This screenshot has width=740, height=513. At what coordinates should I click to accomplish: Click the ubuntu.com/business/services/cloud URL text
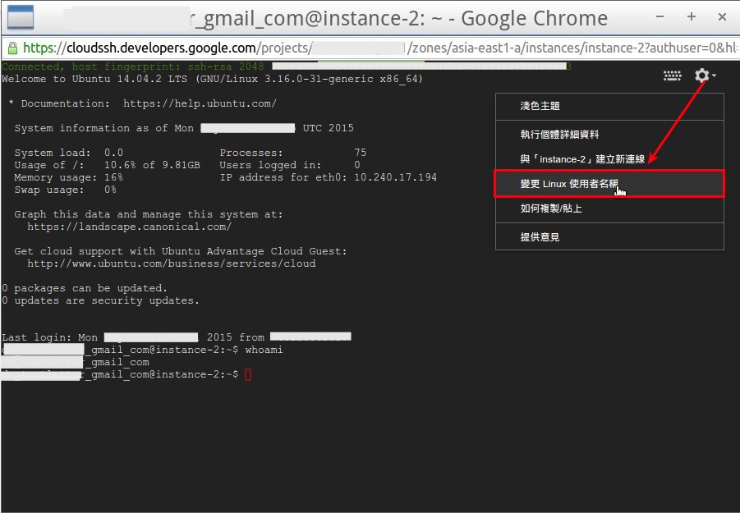coord(172,263)
